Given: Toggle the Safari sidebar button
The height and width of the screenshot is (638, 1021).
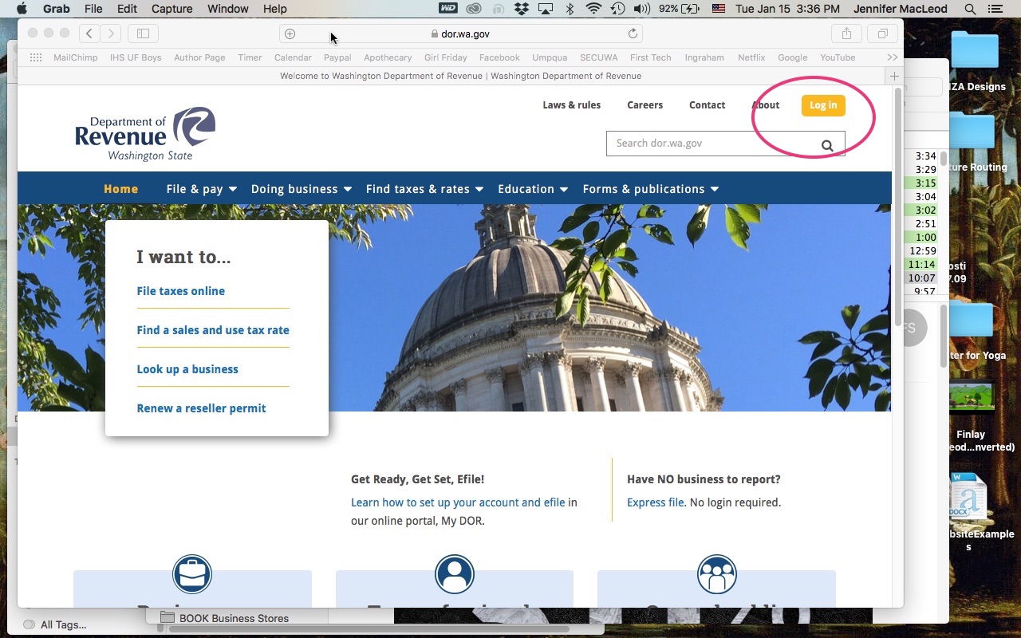Looking at the screenshot, I should coord(144,33).
